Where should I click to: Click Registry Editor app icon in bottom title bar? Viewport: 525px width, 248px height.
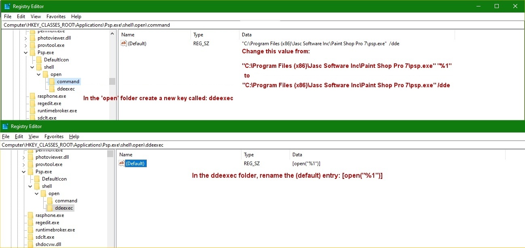(5, 126)
